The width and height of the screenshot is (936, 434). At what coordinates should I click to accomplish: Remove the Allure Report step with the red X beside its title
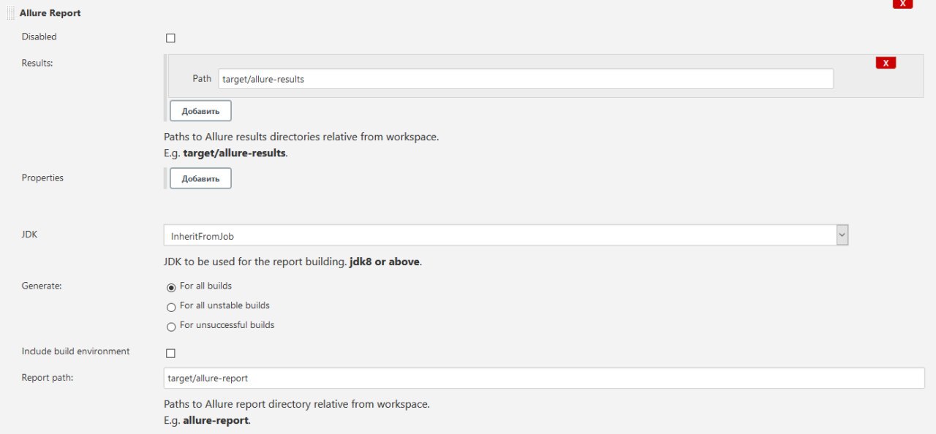point(902,4)
